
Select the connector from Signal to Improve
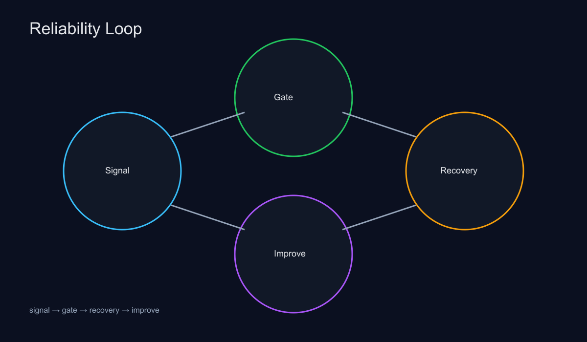[208, 217]
